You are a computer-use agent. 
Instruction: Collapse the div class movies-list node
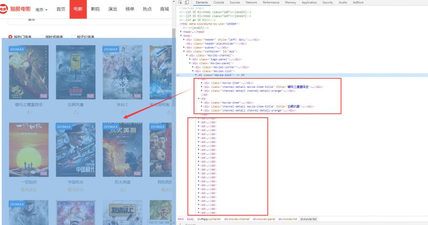pos(193,71)
